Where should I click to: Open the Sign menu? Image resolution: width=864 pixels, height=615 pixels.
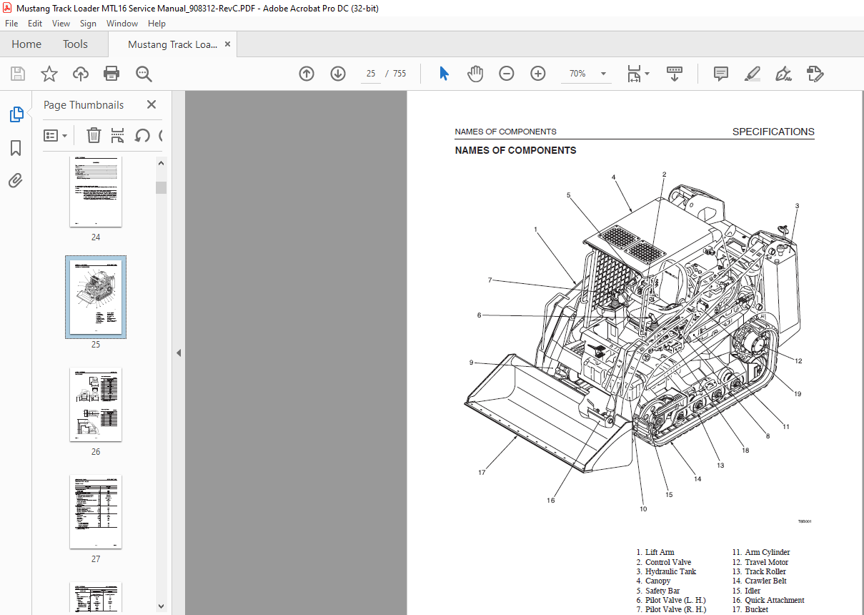pos(88,24)
